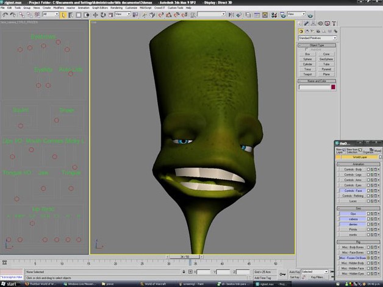Viewport: 383px width, 287px height.
Task: Open the Create tab in command panel
Action: [301, 24]
